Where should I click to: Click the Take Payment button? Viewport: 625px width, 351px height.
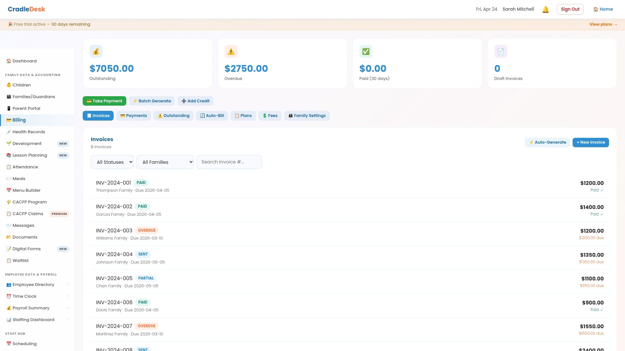tap(104, 101)
